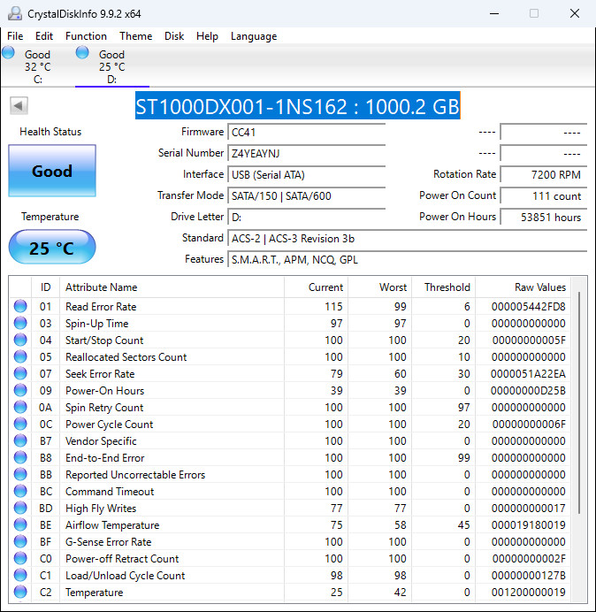Viewport: 596px width, 612px height.
Task: Open the Edit menu
Action: point(44,36)
